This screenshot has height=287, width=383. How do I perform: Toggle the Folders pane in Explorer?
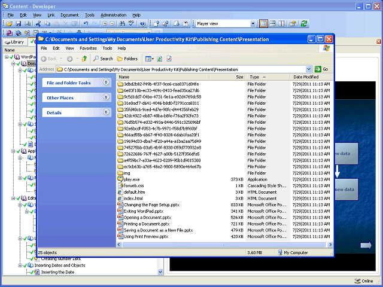(x=127, y=59)
